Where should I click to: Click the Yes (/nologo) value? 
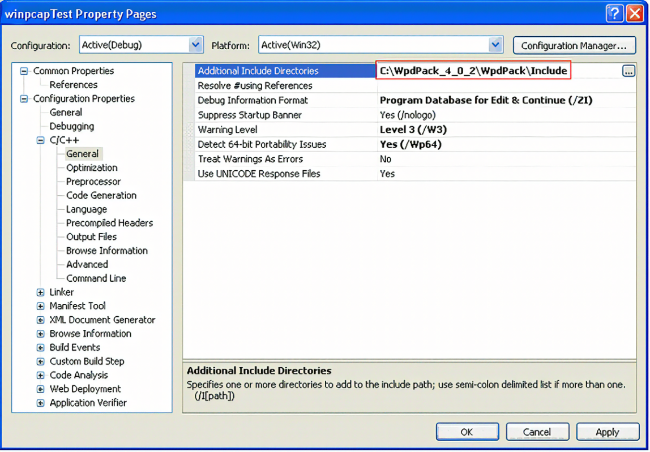(408, 115)
